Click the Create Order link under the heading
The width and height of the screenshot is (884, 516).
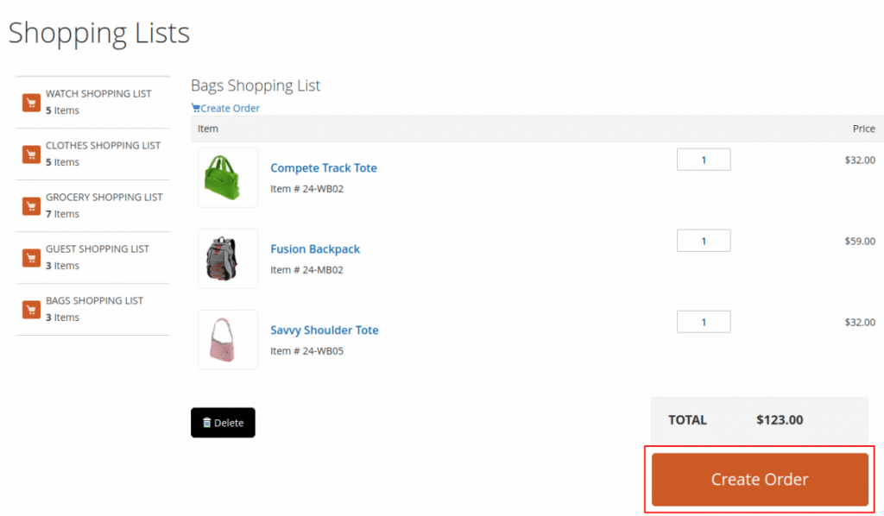[225, 108]
